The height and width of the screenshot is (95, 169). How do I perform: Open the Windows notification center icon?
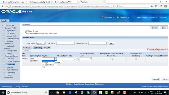166,93
